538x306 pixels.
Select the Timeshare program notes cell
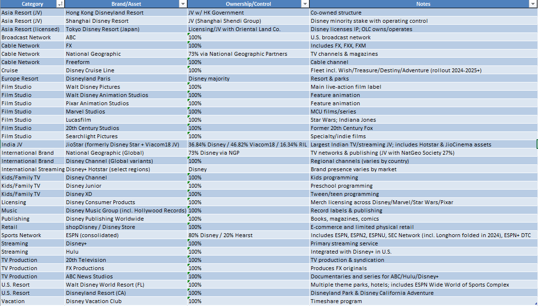click(424, 301)
